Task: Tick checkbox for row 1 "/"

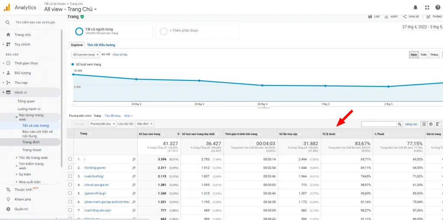Action: (x=70, y=159)
